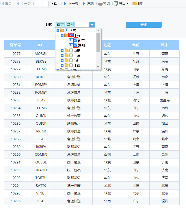Click the 南京 leaf node icon

point(71,40)
